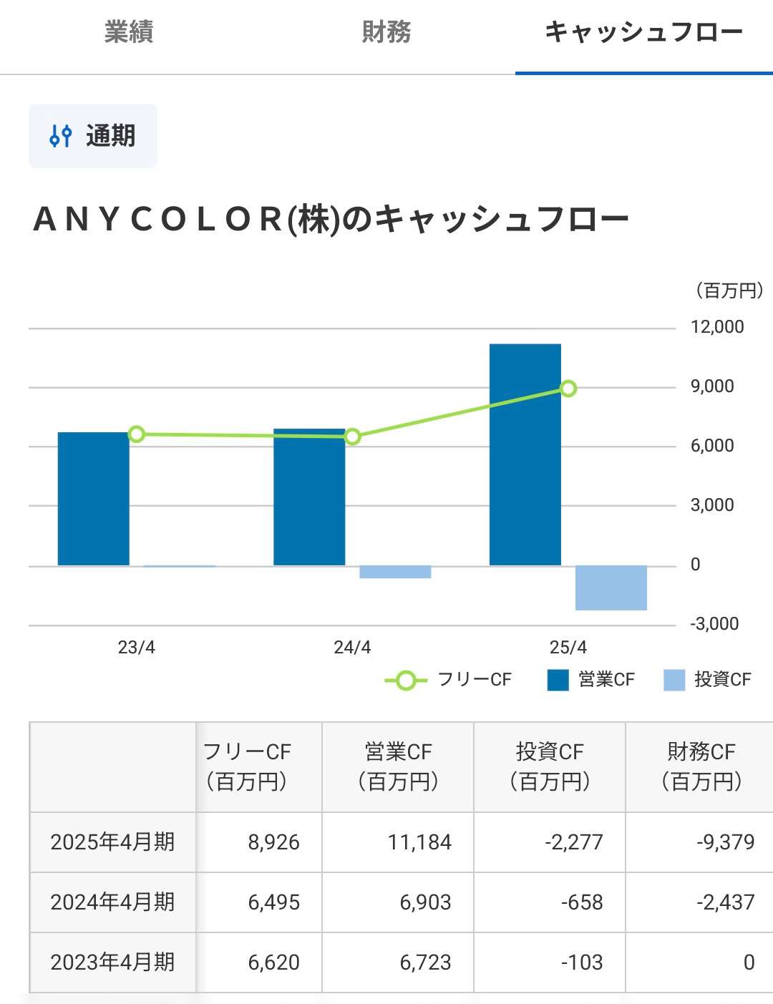This screenshot has height=1004, width=773.
Task: Click the 25/4 investing CF bar
Action: [611, 588]
